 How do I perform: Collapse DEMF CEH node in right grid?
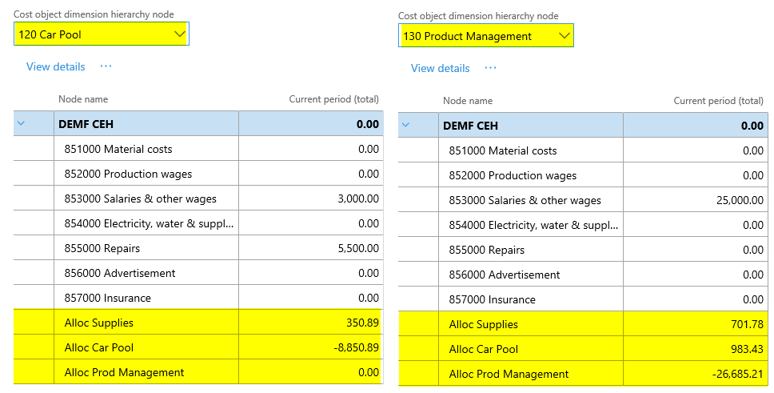click(x=406, y=125)
